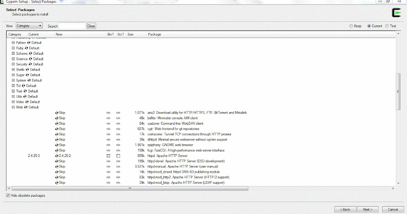Expand the Security category in the tree
The height and width of the screenshot is (214, 407).
tap(13, 64)
